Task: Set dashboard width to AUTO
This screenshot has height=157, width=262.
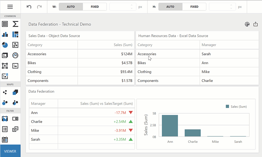Action: click(71, 7)
